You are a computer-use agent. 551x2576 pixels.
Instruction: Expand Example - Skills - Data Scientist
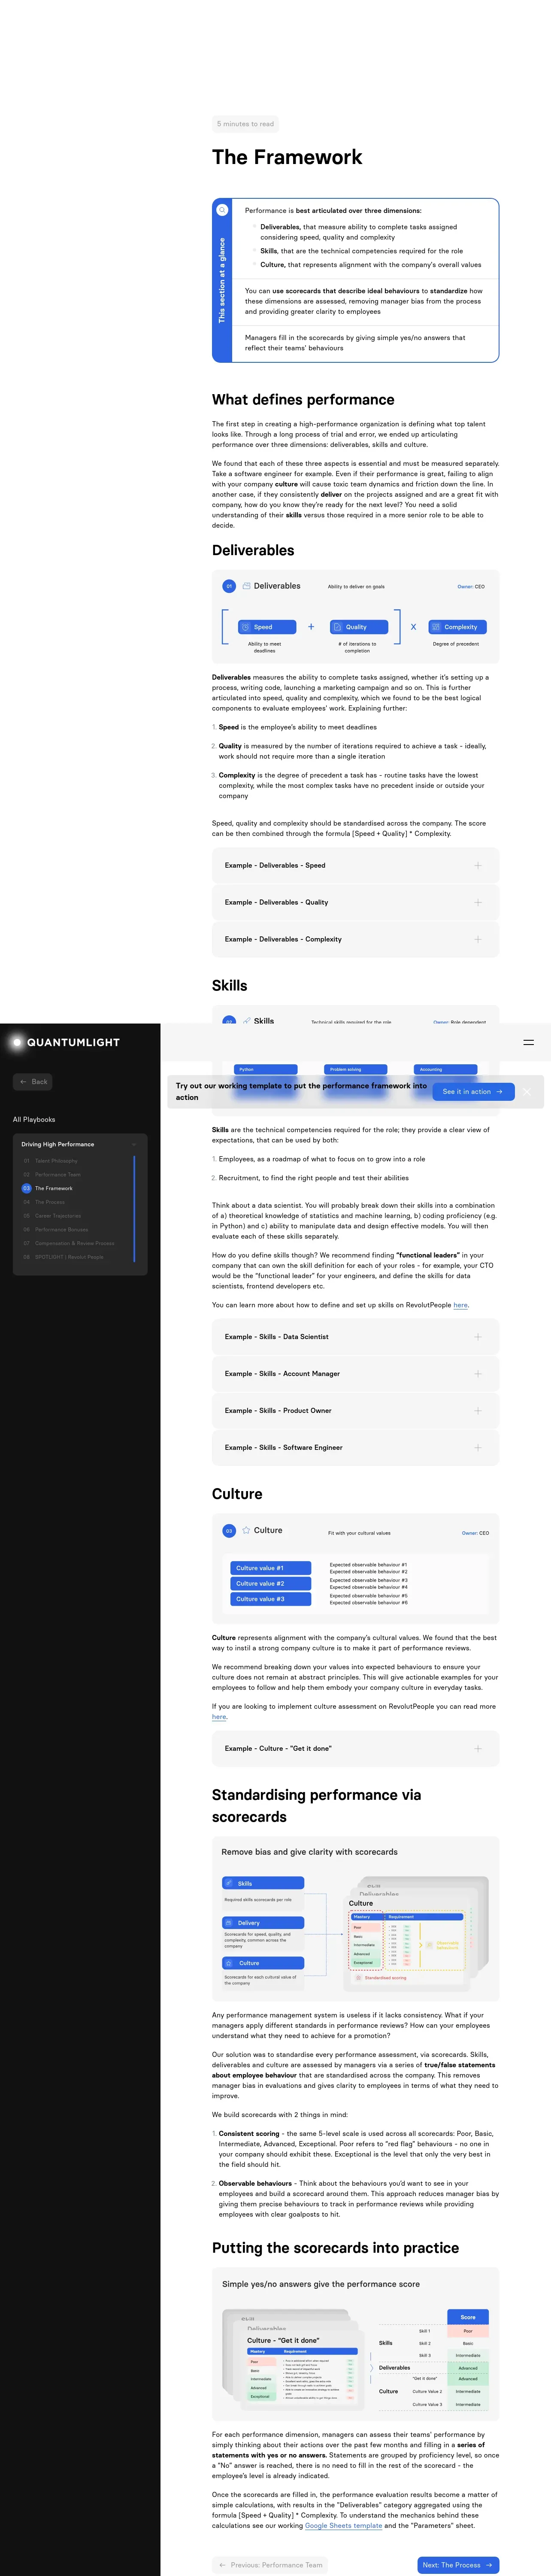355,1337
